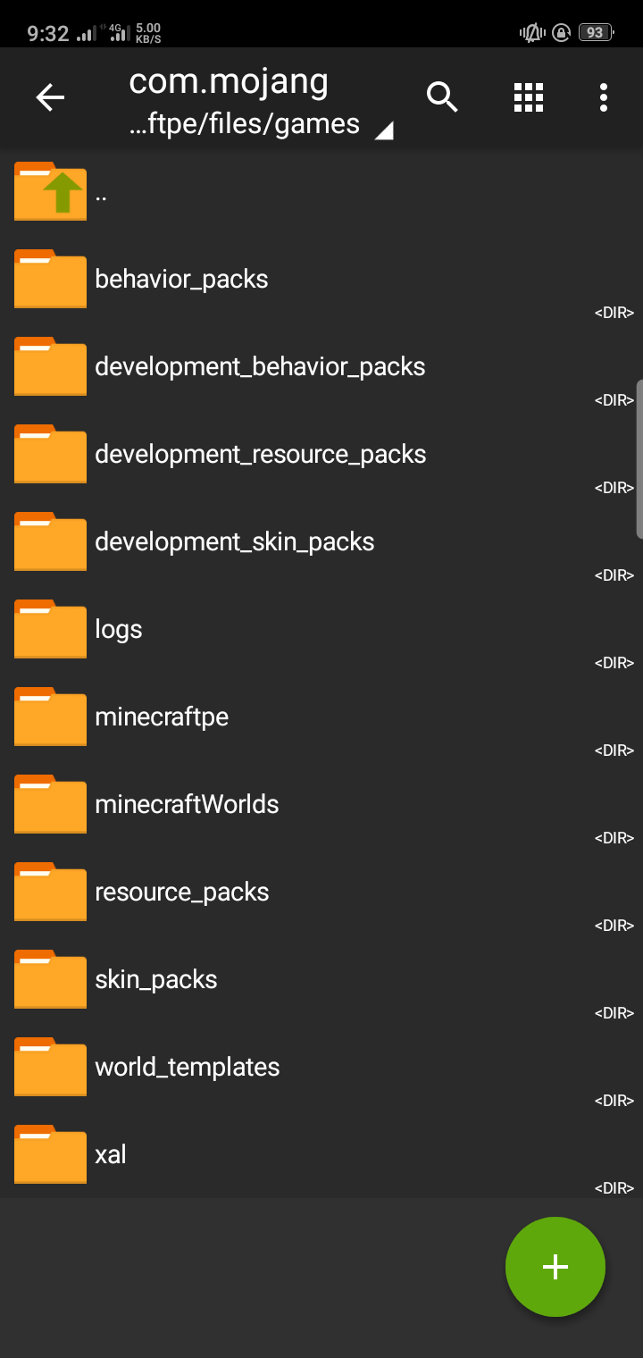This screenshot has width=643, height=1358.
Task: Expand the path dropdown triangle
Action: point(383,131)
